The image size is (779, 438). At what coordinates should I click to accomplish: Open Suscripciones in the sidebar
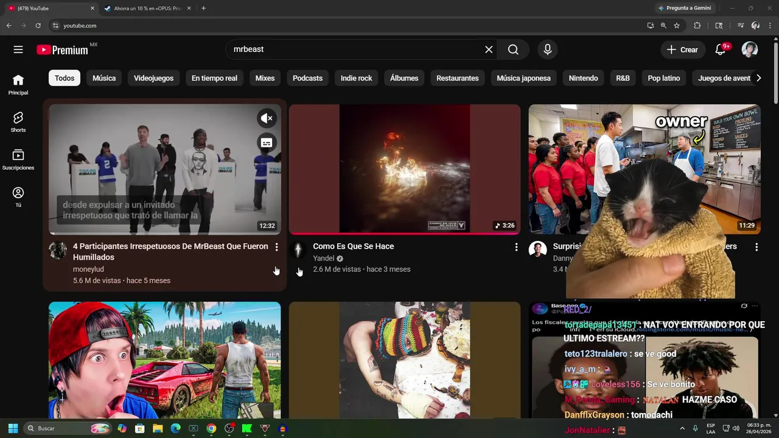[18, 159]
